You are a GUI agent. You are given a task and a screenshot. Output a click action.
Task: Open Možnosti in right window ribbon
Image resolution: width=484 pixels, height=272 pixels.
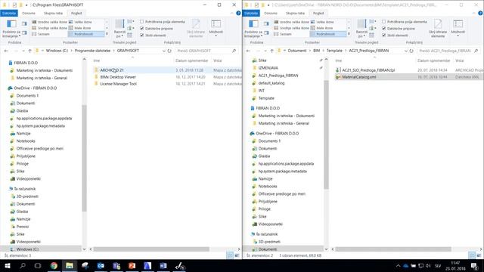[x=458, y=28]
